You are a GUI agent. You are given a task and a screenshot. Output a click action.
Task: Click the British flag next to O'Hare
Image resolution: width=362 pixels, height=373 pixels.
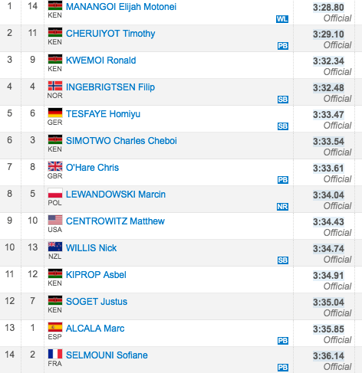pos(55,166)
